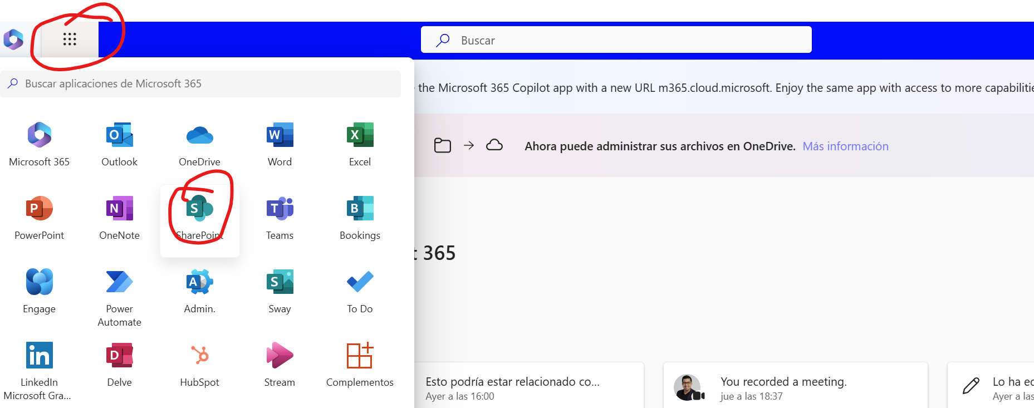
Task: Click magnifier icon in app search field
Action: point(13,83)
